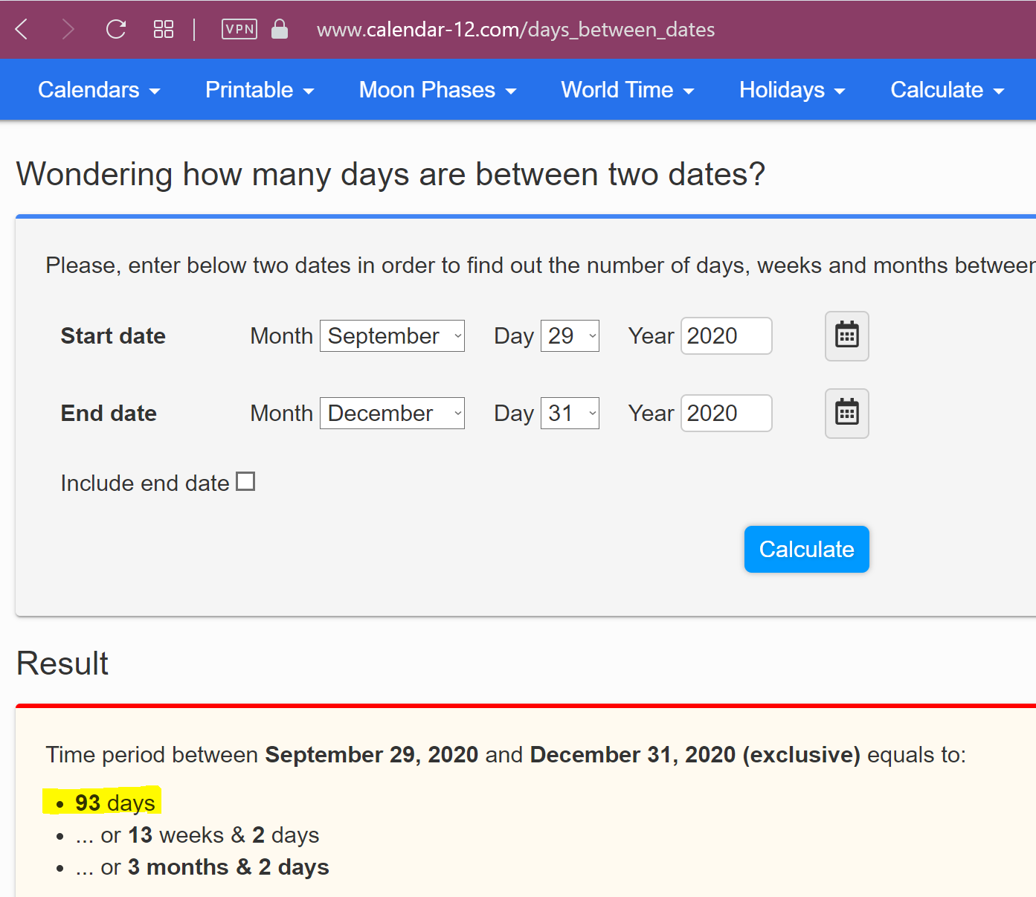Open the Start date calendar picker icon
Screen dimensions: 1036x897
click(847, 336)
